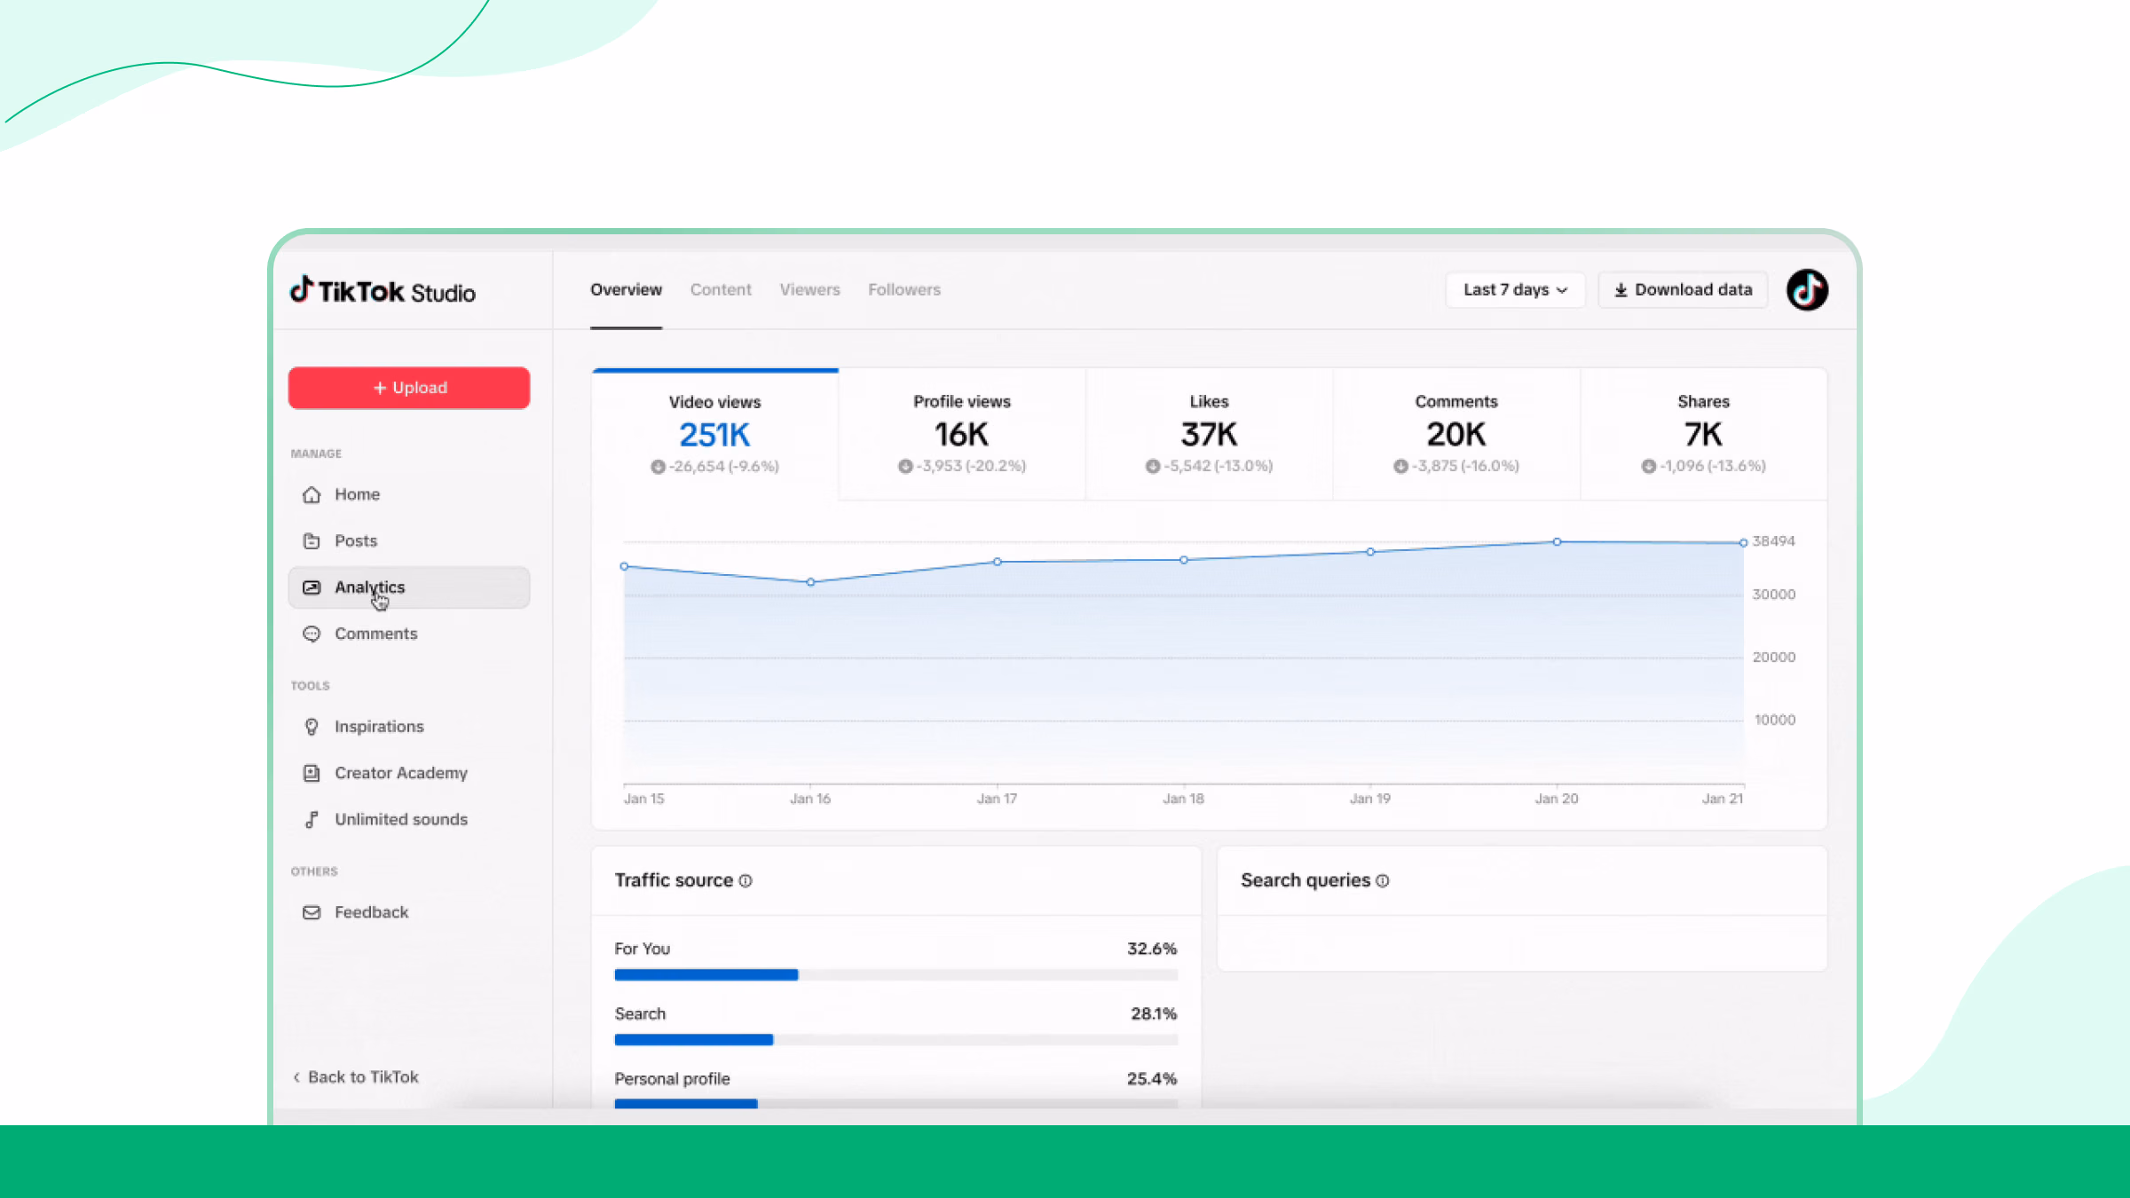Open Analytics via its sidebar icon
Screen dimensions: 2130x1198
312,587
